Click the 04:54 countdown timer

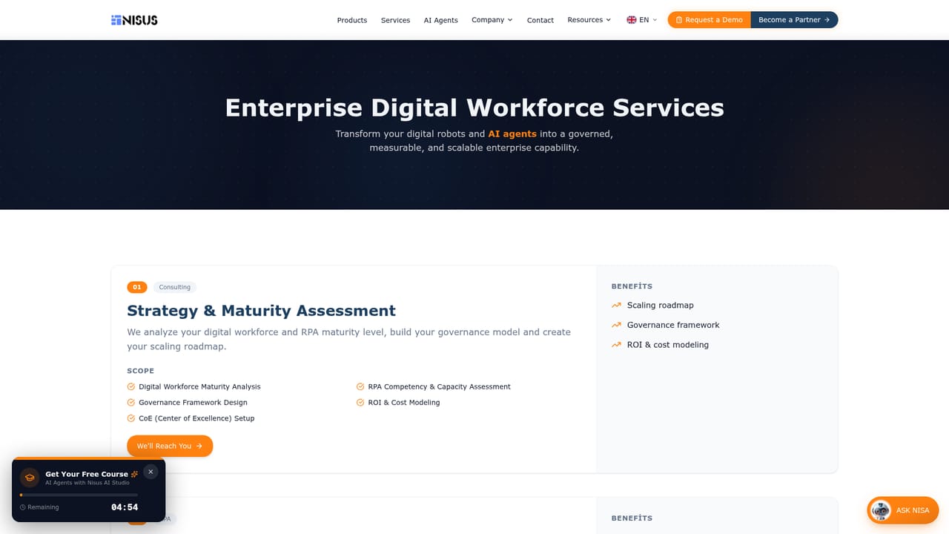pyautogui.click(x=125, y=507)
